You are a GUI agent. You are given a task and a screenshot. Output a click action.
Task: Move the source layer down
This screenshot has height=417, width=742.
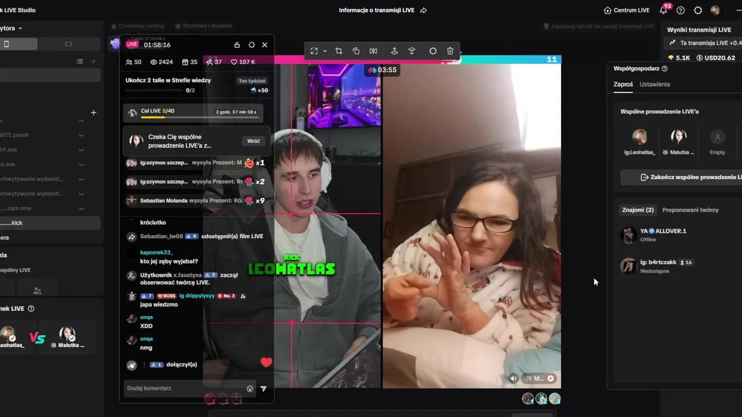[x=412, y=51]
